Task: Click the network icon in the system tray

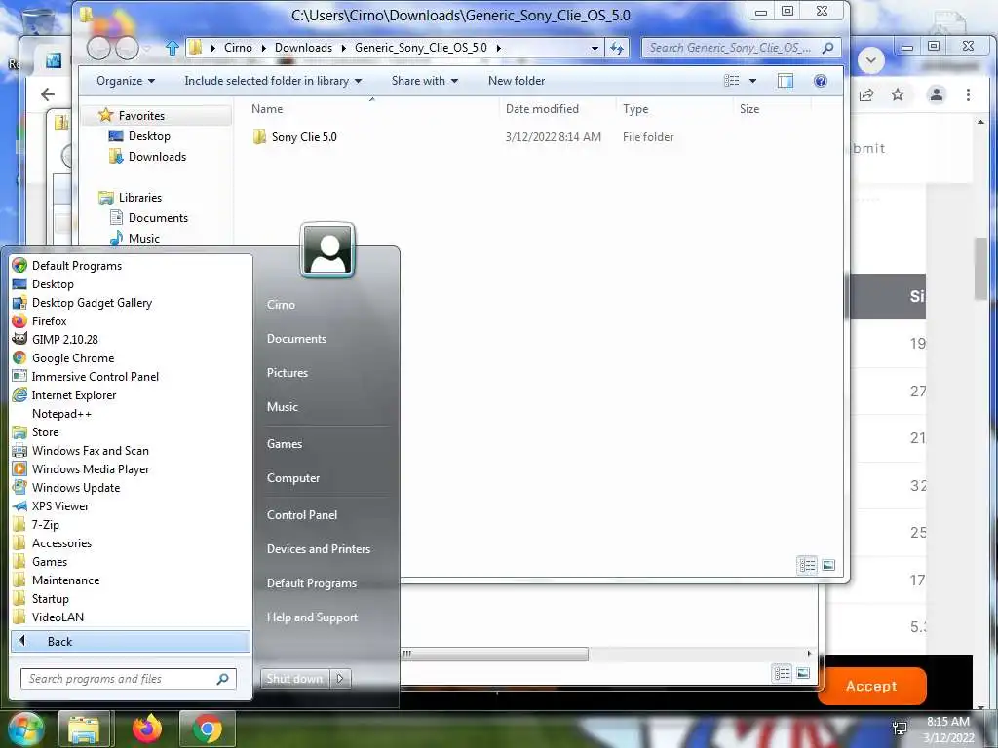Action: point(900,729)
